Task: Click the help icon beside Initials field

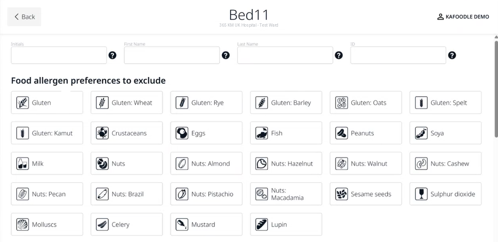Action: (113, 55)
